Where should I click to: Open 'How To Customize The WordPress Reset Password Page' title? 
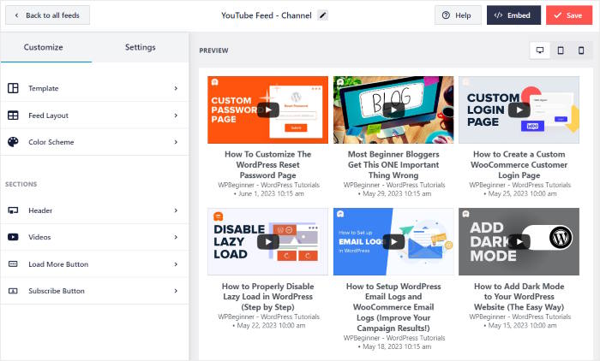coord(267,164)
